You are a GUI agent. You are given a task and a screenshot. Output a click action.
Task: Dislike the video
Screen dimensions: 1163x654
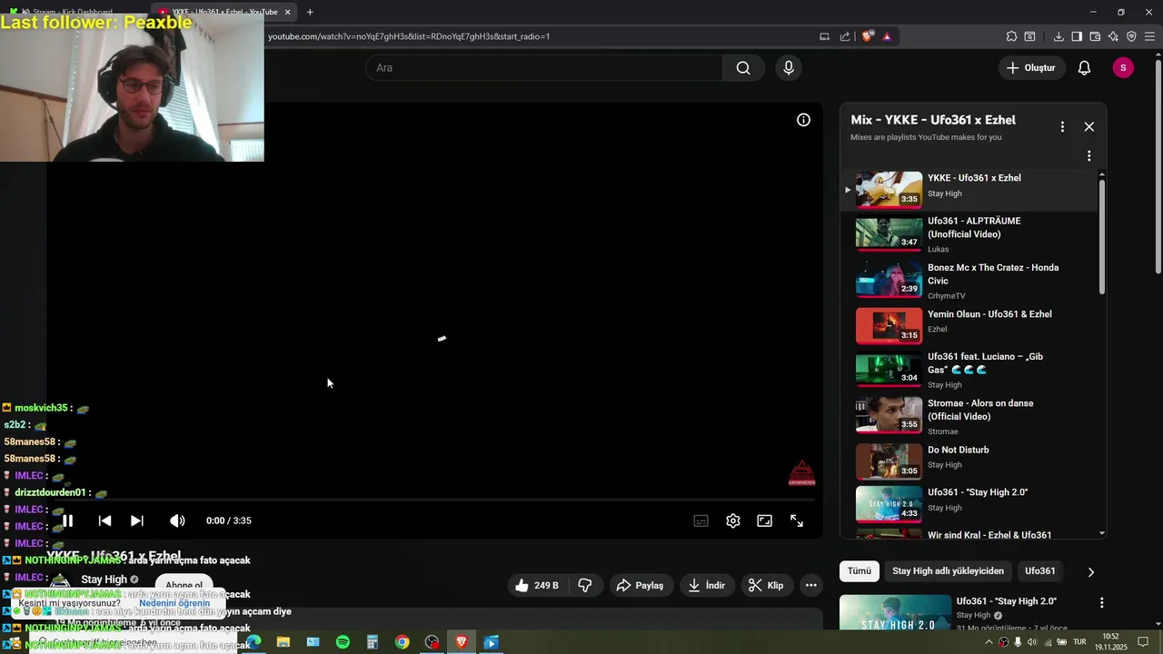pos(585,586)
